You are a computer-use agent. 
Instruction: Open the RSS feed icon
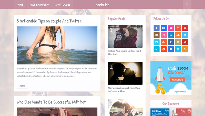pos(185,49)
